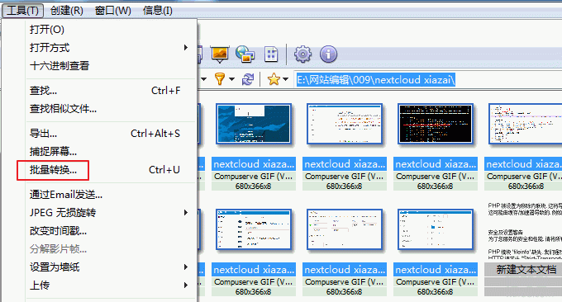This screenshot has height=302, width=562.
Task: Expand the 打开方式 submenu
Action: [x=107, y=48]
